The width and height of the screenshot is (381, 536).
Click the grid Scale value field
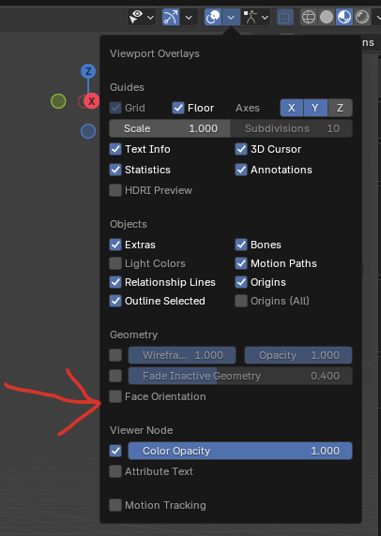coord(170,128)
